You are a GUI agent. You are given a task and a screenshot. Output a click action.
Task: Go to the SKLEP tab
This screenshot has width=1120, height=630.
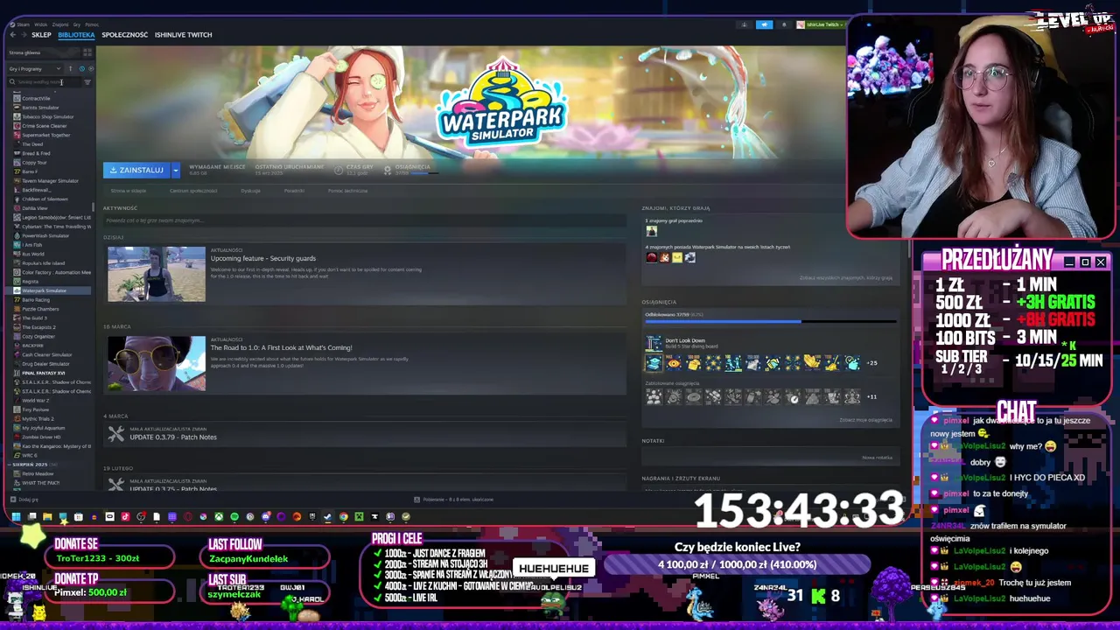coord(41,35)
